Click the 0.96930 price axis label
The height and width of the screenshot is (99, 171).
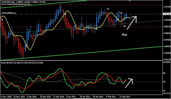point(167,46)
